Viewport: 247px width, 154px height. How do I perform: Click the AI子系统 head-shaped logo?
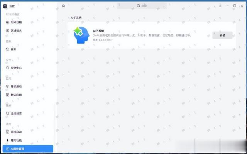coord(81,35)
